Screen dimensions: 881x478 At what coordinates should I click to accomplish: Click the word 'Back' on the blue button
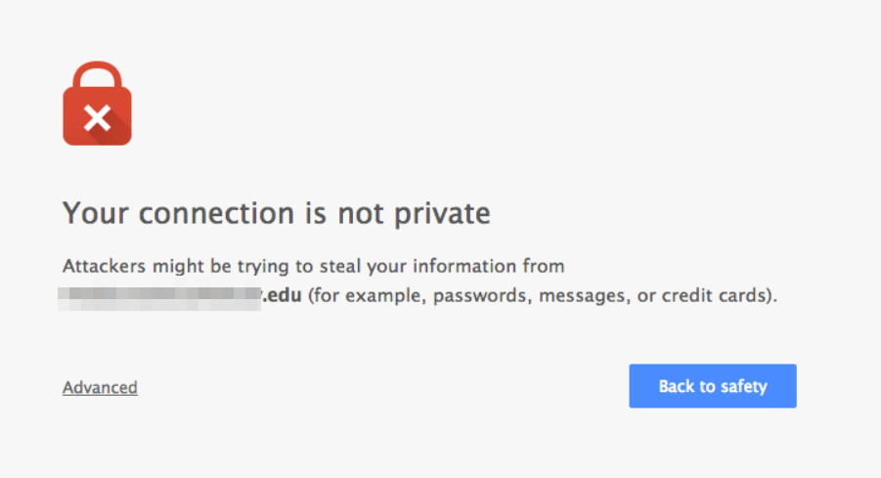pyautogui.click(x=677, y=386)
